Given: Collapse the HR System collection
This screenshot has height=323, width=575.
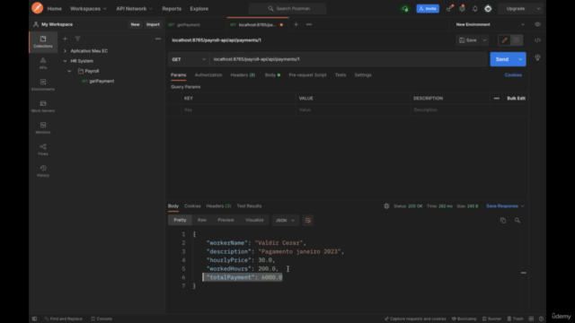Looking at the screenshot, I should coord(65,61).
